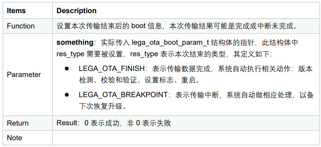This screenshot has height=147, width=321.
Task: Click the text 非 0 表示失败
Action: tap(149, 123)
